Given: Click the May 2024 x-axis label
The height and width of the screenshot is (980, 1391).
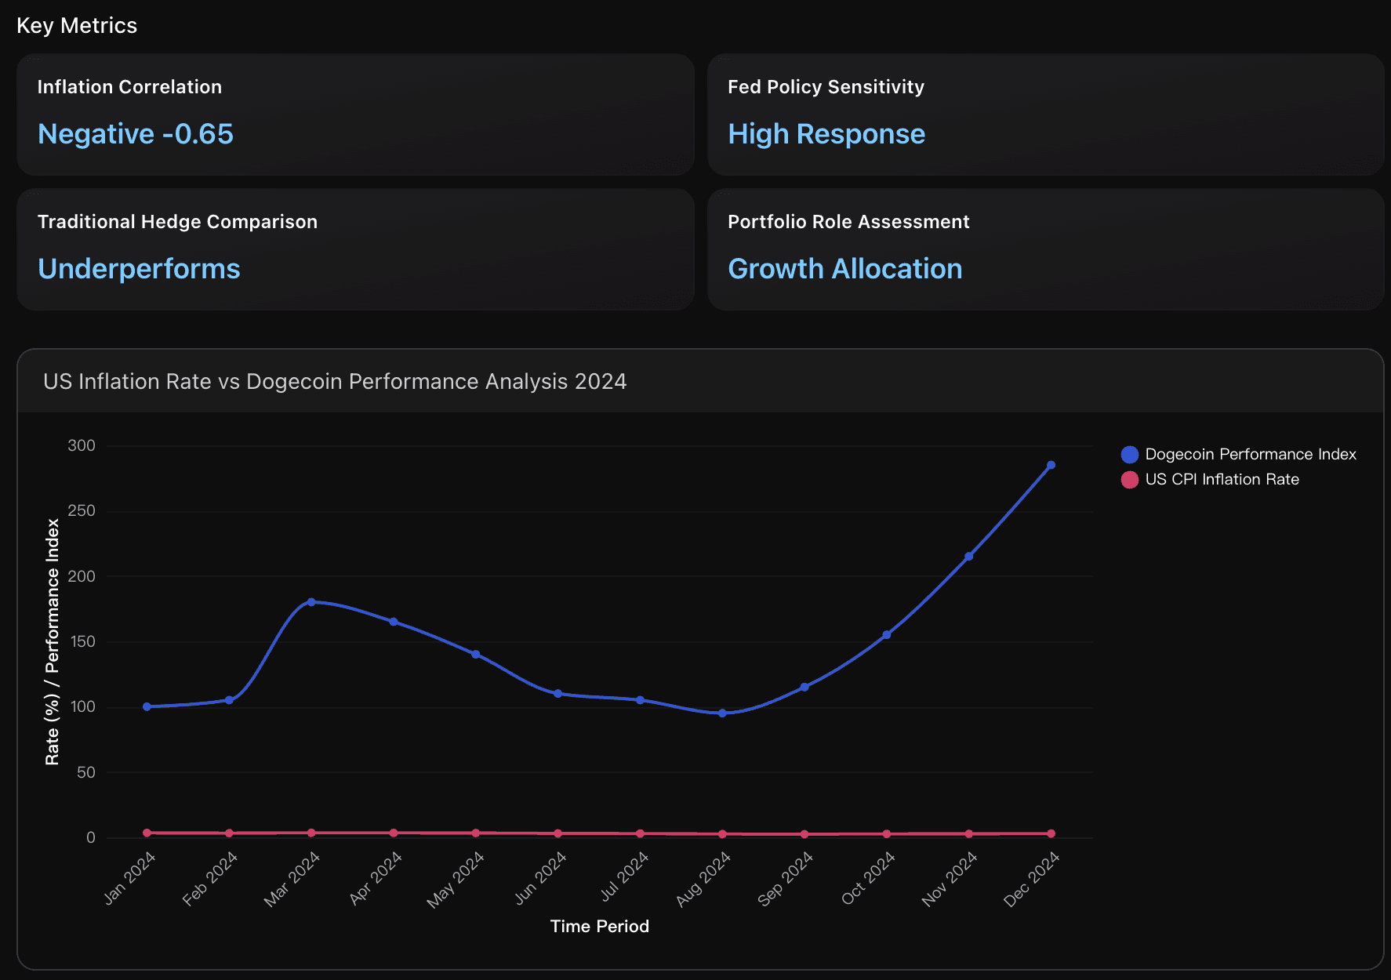Looking at the screenshot, I should (x=456, y=880).
